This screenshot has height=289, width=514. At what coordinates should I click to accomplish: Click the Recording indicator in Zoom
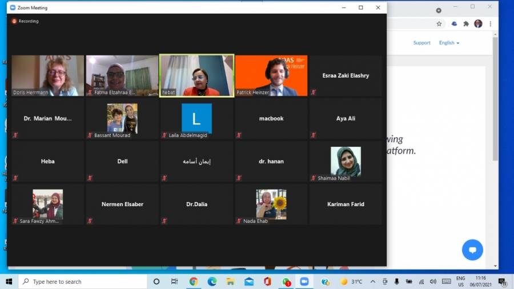[25, 21]
